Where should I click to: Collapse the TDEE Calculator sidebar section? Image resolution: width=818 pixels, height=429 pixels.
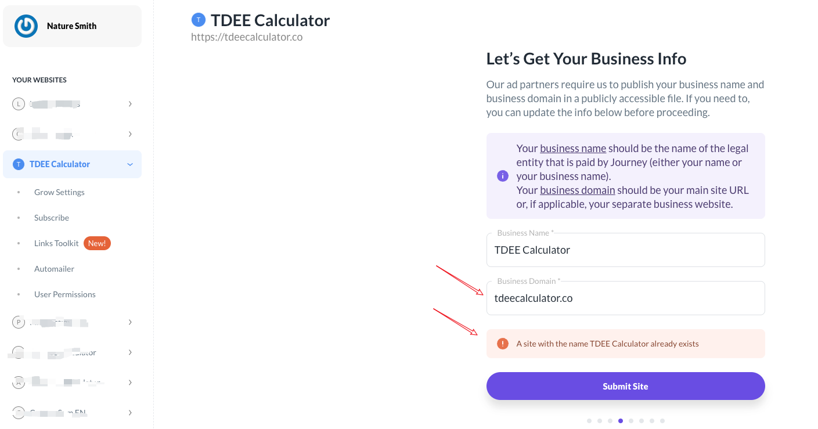point(130,164)
